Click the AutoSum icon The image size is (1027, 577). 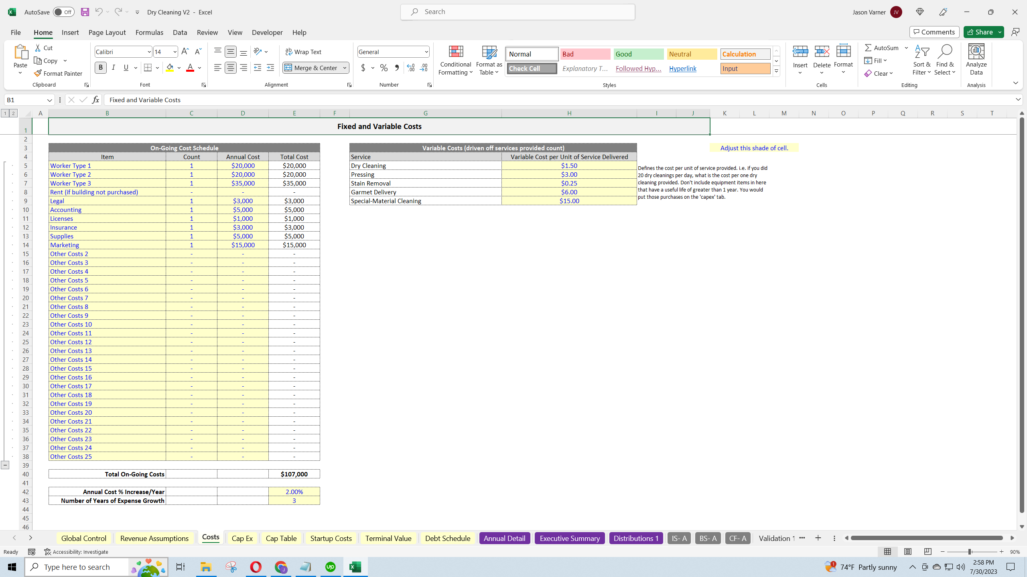tap(867, 47)
